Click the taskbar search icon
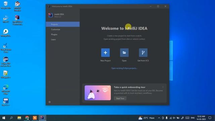215x121 pixels. click(x=11, y=118)
